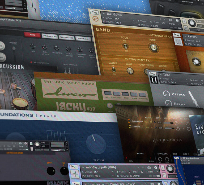Click the TEXTURE knob in Foundations Piano
Screen dimensions: 204x185
pos(96,144)
